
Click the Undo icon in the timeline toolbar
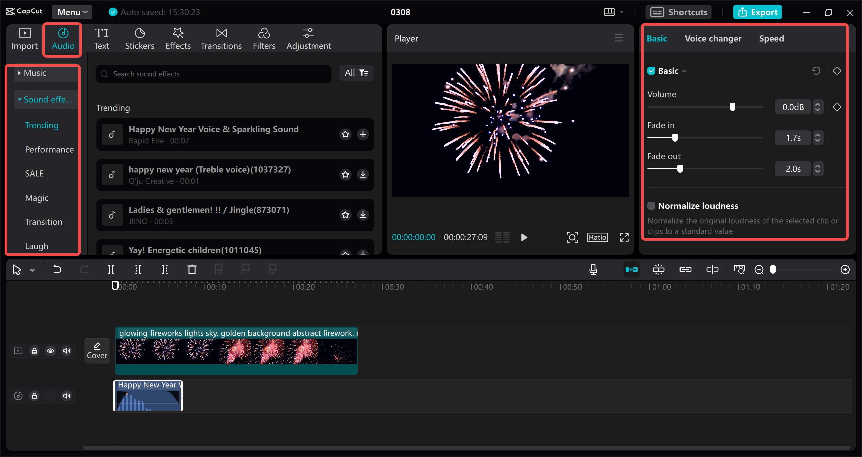tap(57, 269)
